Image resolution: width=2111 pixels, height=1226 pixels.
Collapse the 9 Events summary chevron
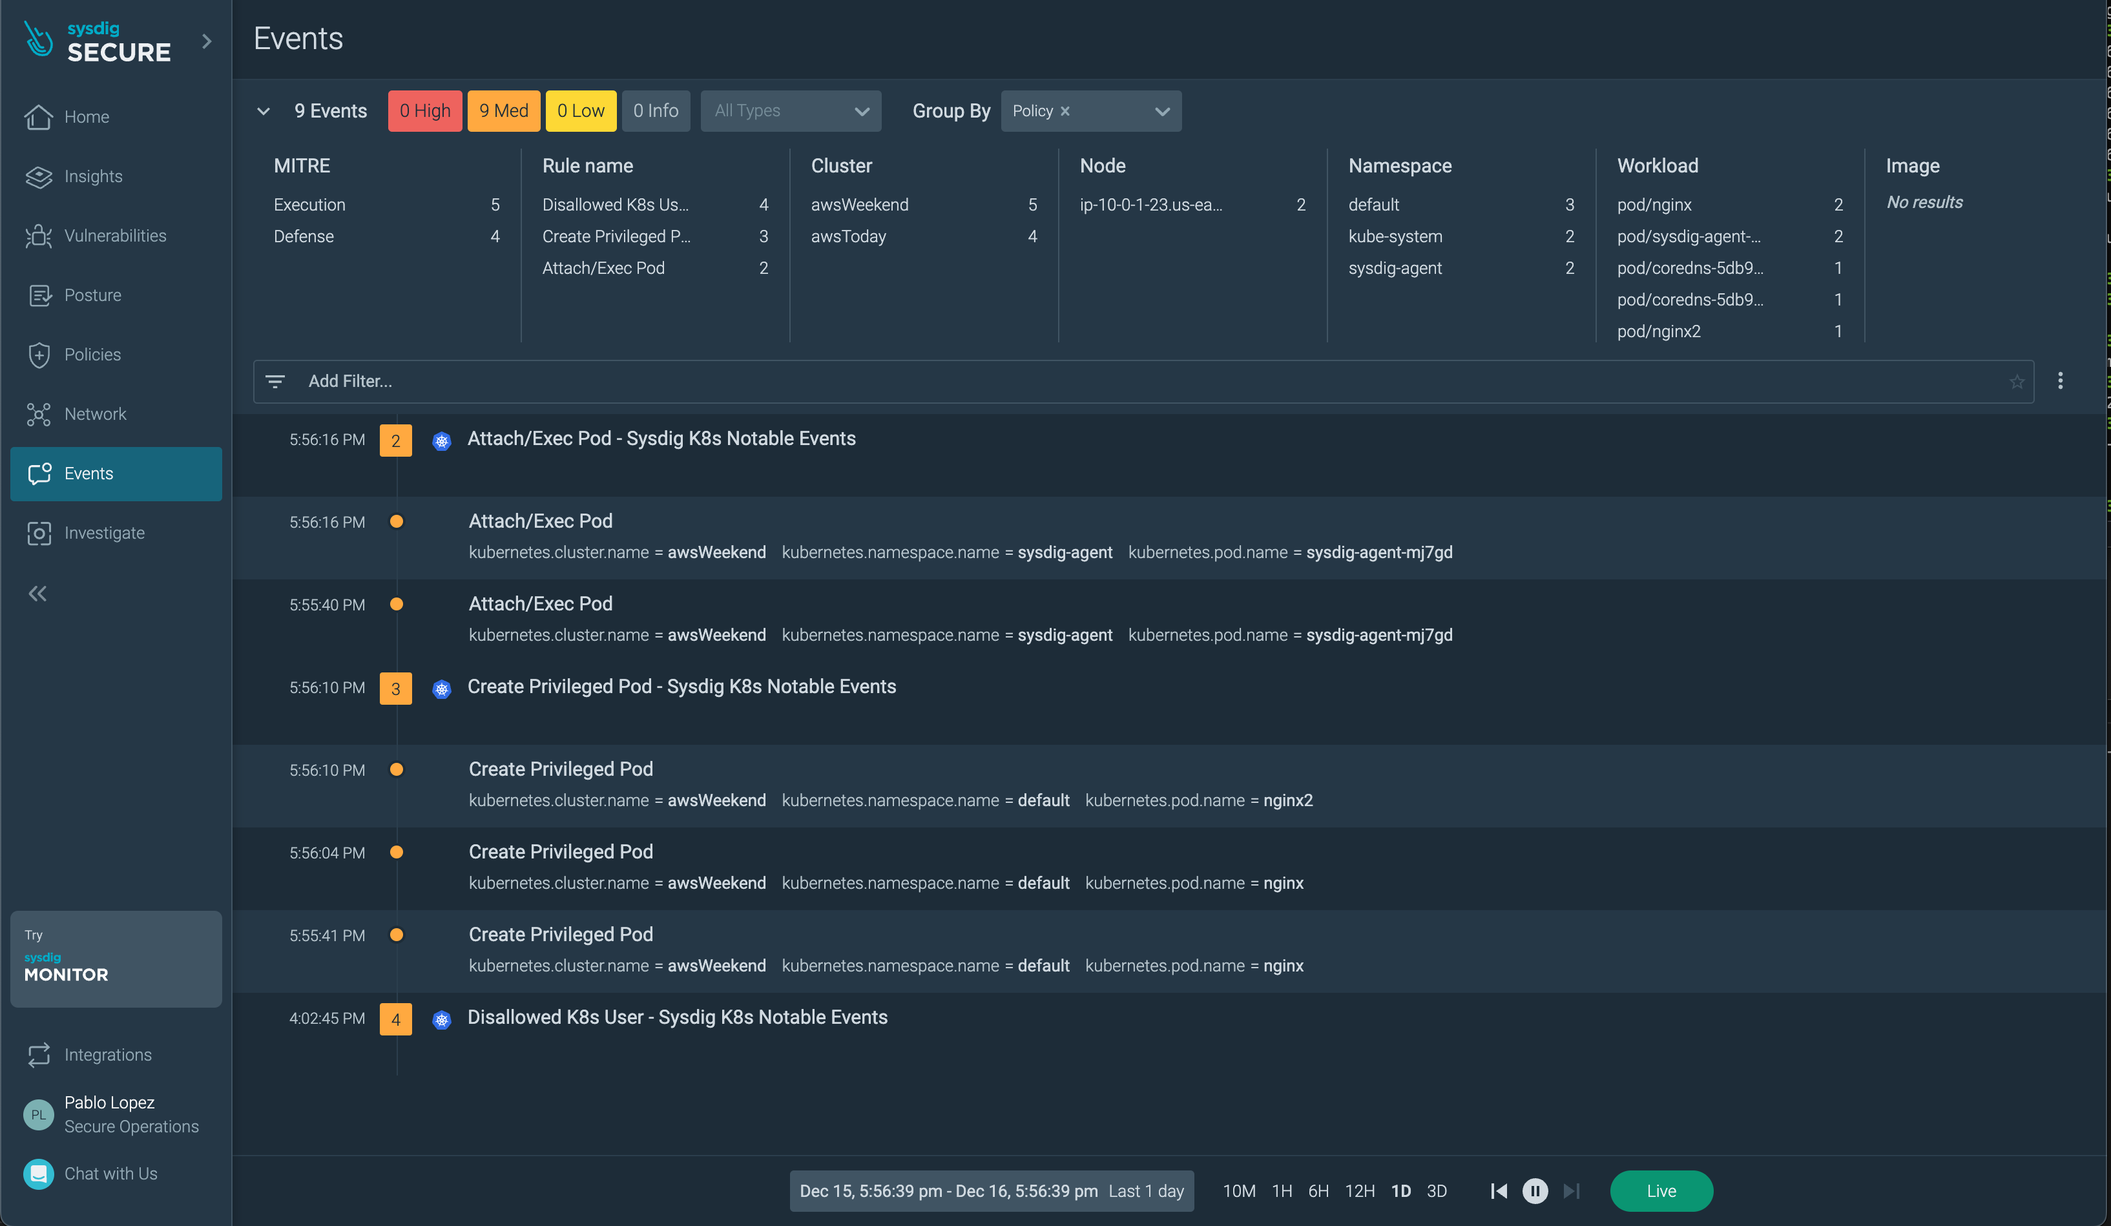click(x=263, y=111)
